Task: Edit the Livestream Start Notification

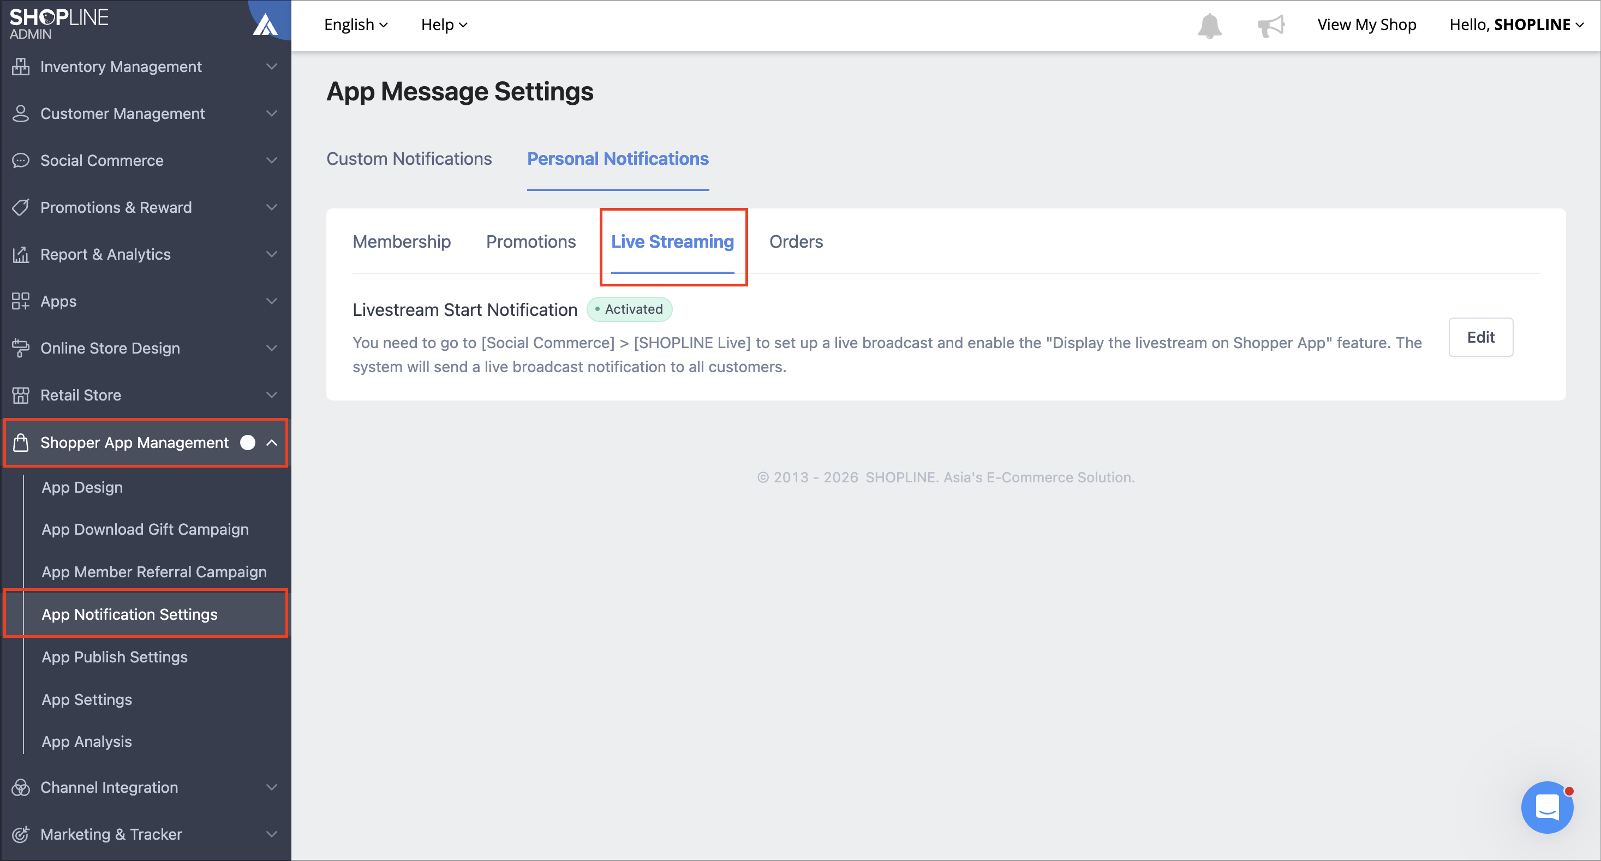Action: (1480, 338)
